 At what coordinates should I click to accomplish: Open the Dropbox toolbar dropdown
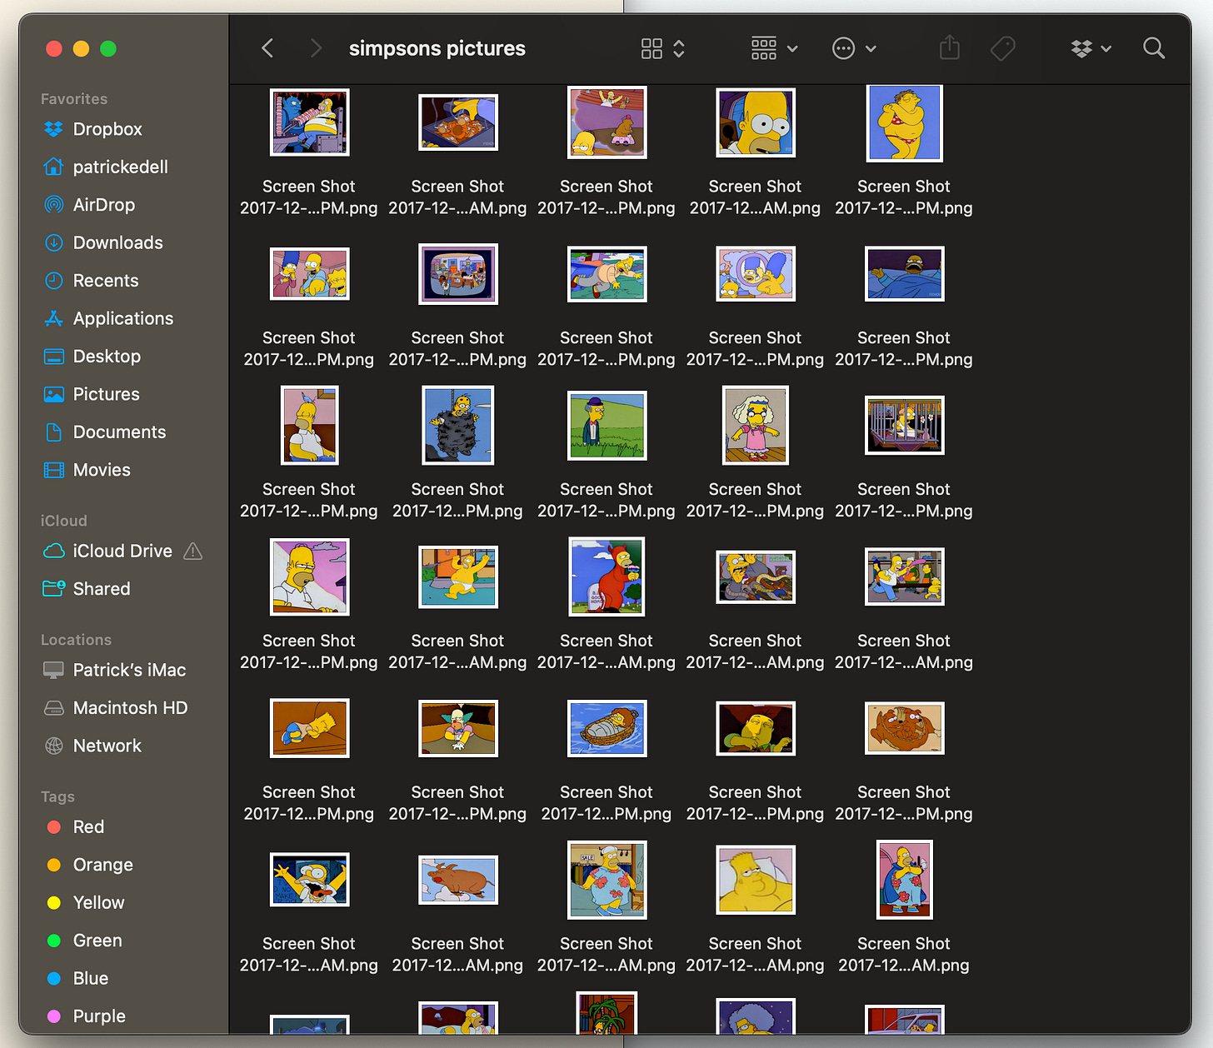tap(1091, 48)
